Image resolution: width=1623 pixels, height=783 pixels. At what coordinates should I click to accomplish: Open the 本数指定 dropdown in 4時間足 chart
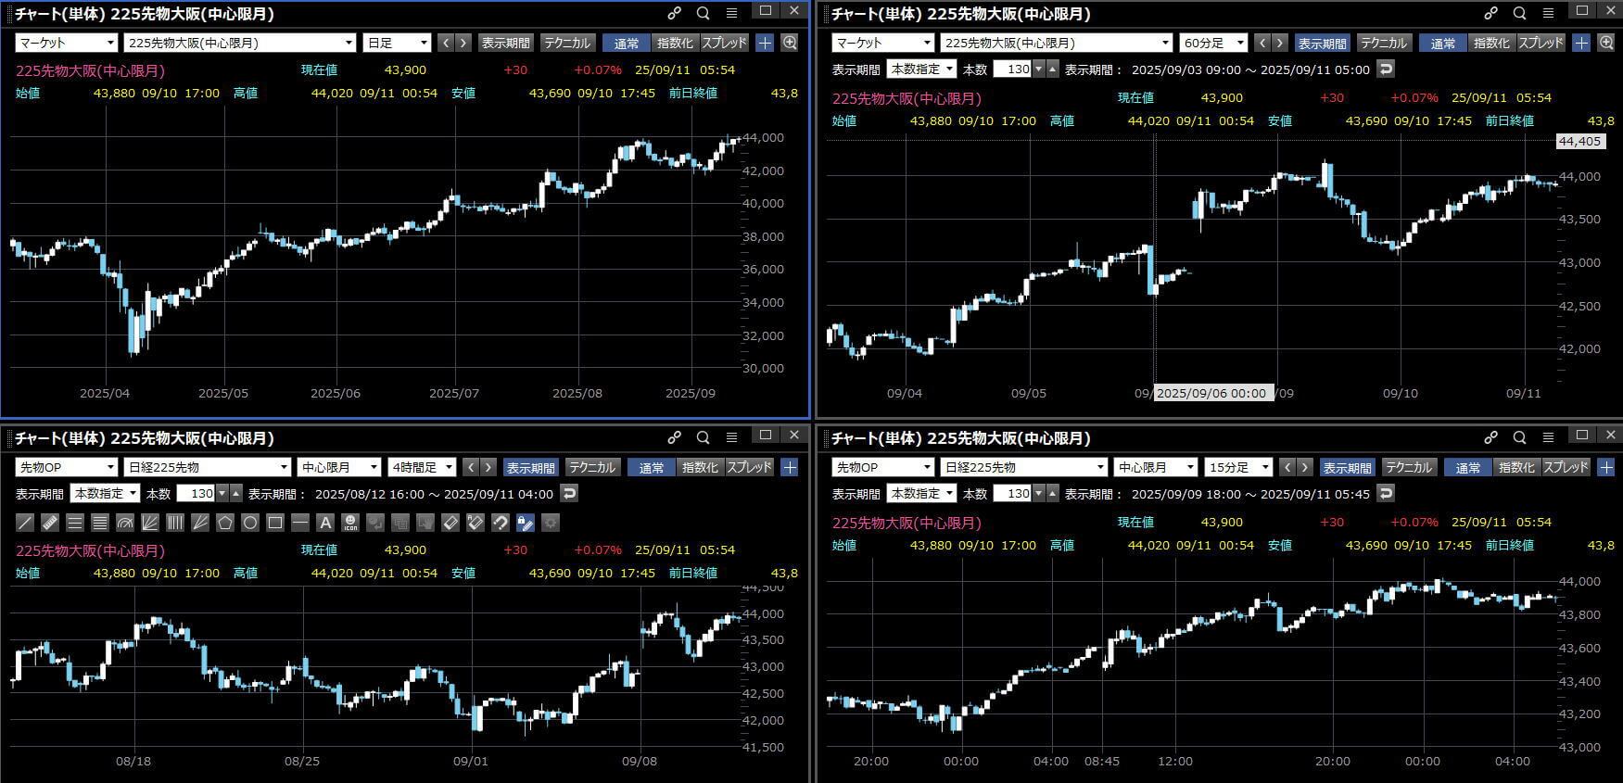point(106,493)
